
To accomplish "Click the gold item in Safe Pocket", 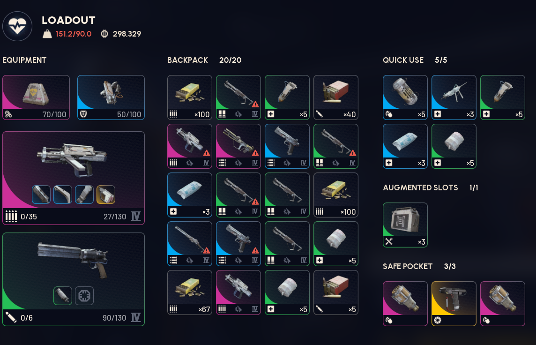I will [454, 304].
